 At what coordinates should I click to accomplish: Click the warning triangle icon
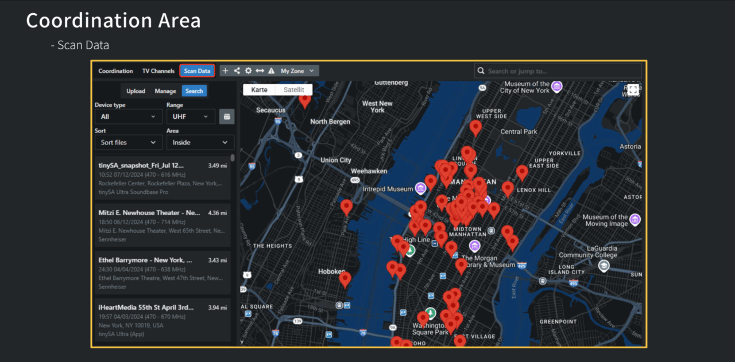(x=271, y=71)
